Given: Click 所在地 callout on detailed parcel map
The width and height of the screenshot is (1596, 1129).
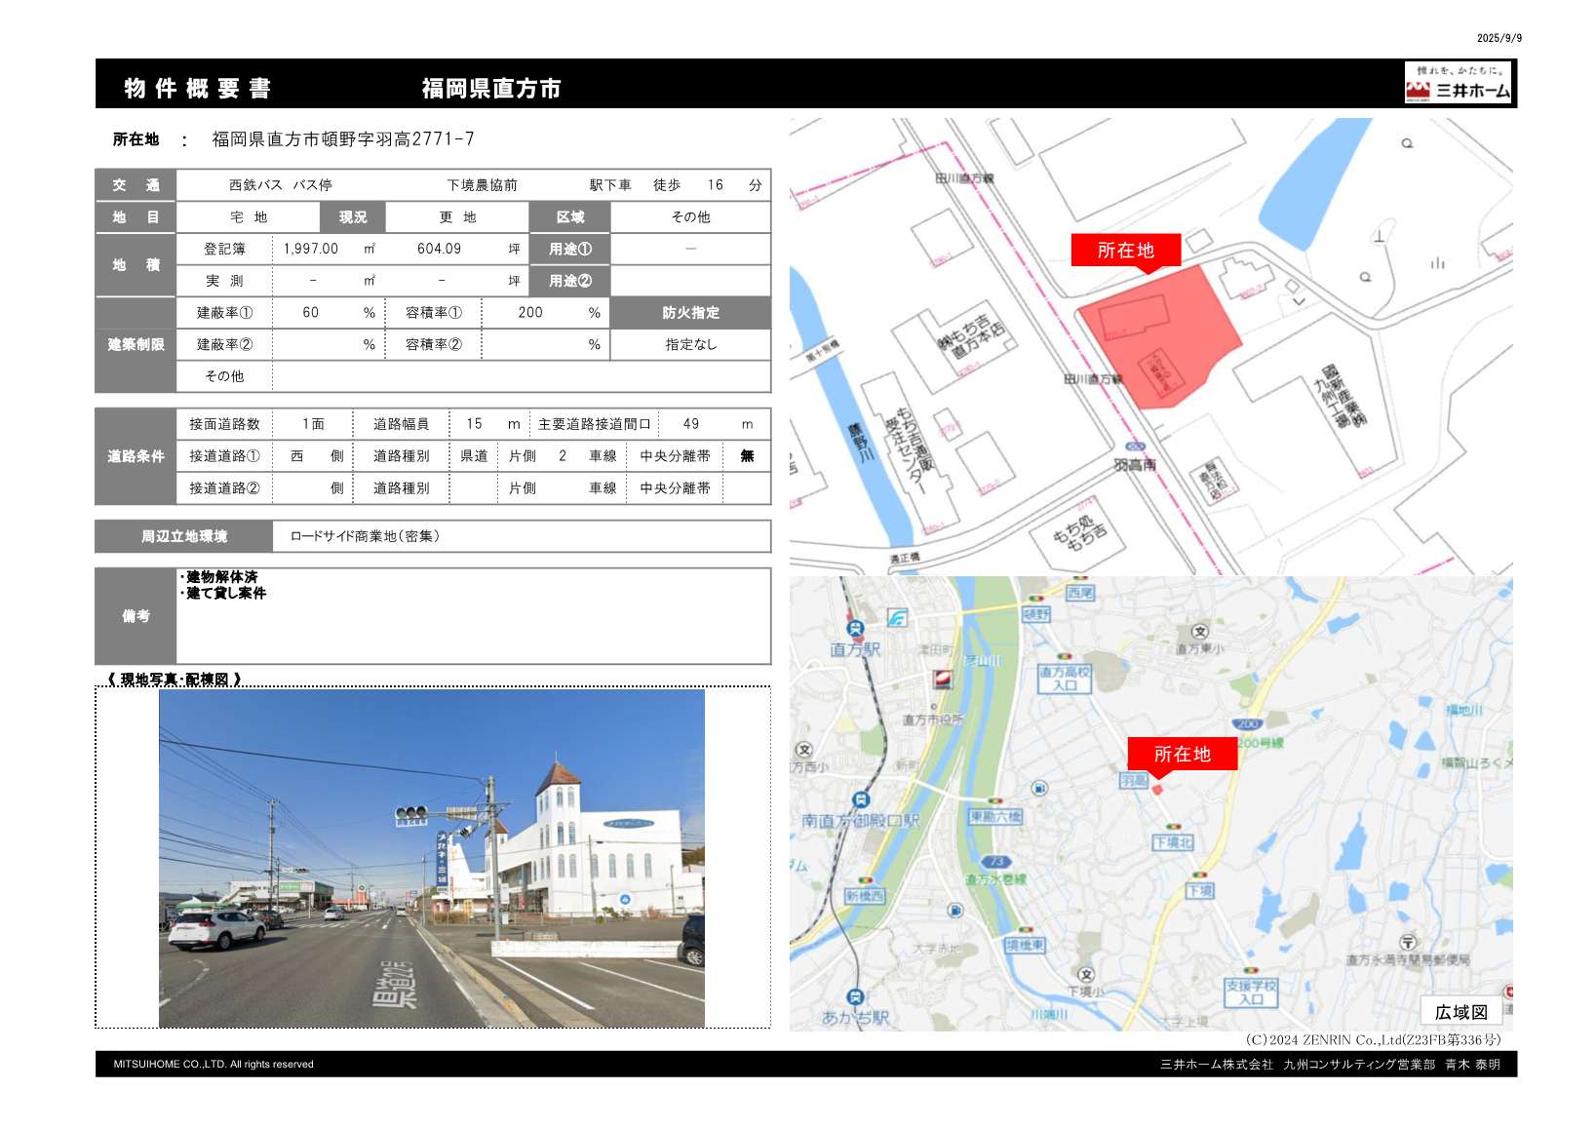Looking at the screenshot, I should click(x=1125, y=251).
